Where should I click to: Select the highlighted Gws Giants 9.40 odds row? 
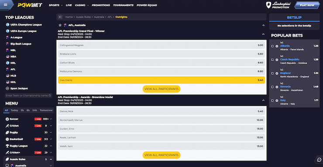(x=161, y=80)
